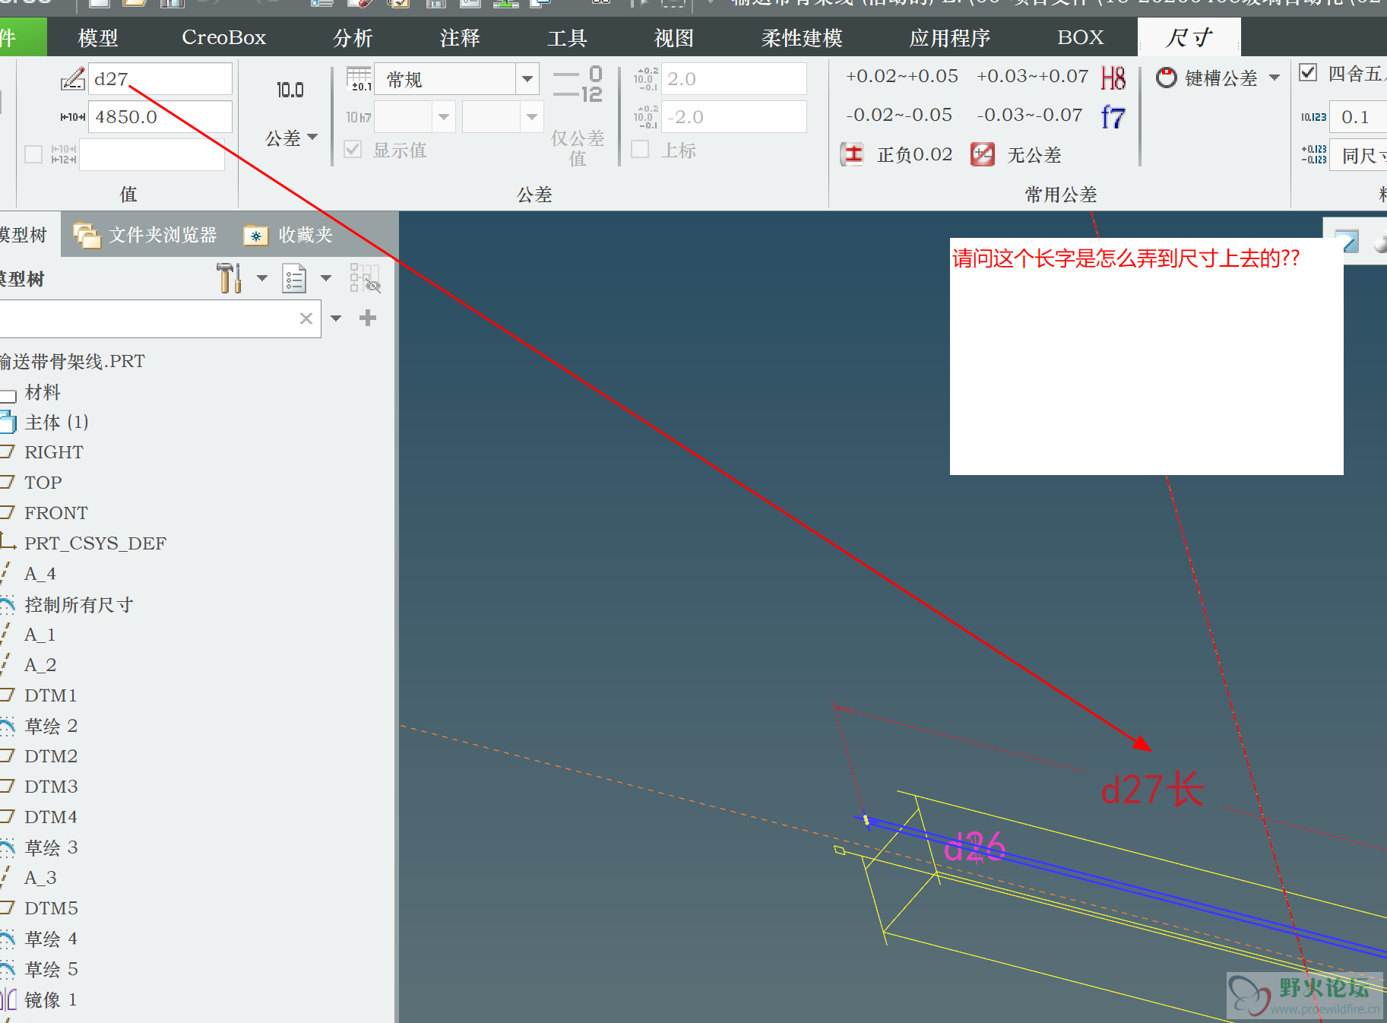Select the BOX ribbon tab

[x=1081, y=37]
